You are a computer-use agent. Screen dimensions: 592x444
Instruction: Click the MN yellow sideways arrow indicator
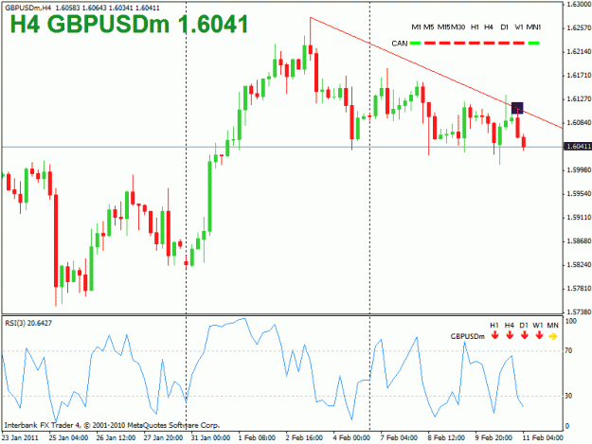coord(553,336)
